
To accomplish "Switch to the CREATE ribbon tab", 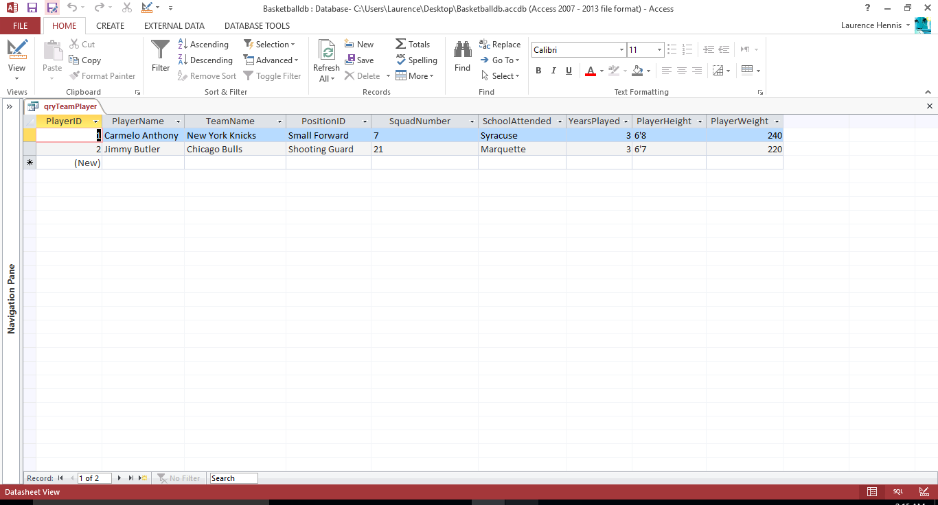I will point(110,26).
